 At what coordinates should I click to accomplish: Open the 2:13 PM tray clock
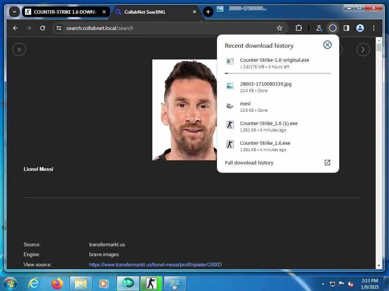click(370, 284)
